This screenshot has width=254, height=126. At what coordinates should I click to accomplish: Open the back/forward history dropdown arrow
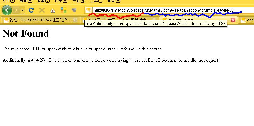click(22, 10)
